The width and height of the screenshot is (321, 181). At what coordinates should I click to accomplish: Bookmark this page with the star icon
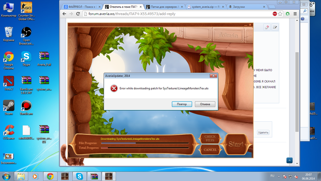coord(280,14)
